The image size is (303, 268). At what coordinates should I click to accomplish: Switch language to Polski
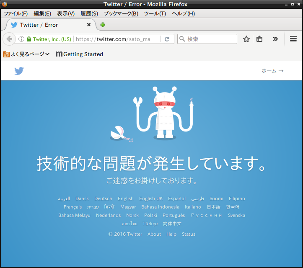[150, 215]
